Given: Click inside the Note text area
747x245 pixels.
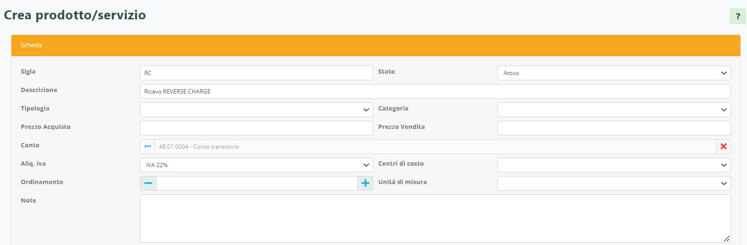Looking at the screenshot, I should click(435, 219).
